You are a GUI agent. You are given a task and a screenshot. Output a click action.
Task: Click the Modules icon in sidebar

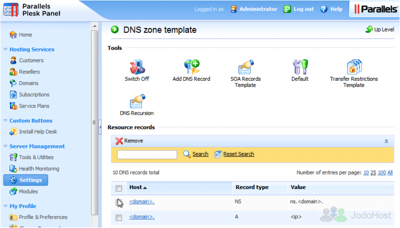(x=13, y=192)
